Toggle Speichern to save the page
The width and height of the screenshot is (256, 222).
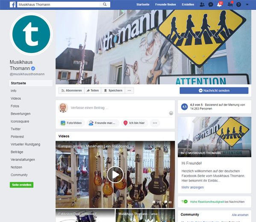[113, 91]
